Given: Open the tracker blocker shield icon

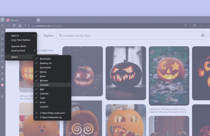Looking at the screenshot, I should 25,26.
